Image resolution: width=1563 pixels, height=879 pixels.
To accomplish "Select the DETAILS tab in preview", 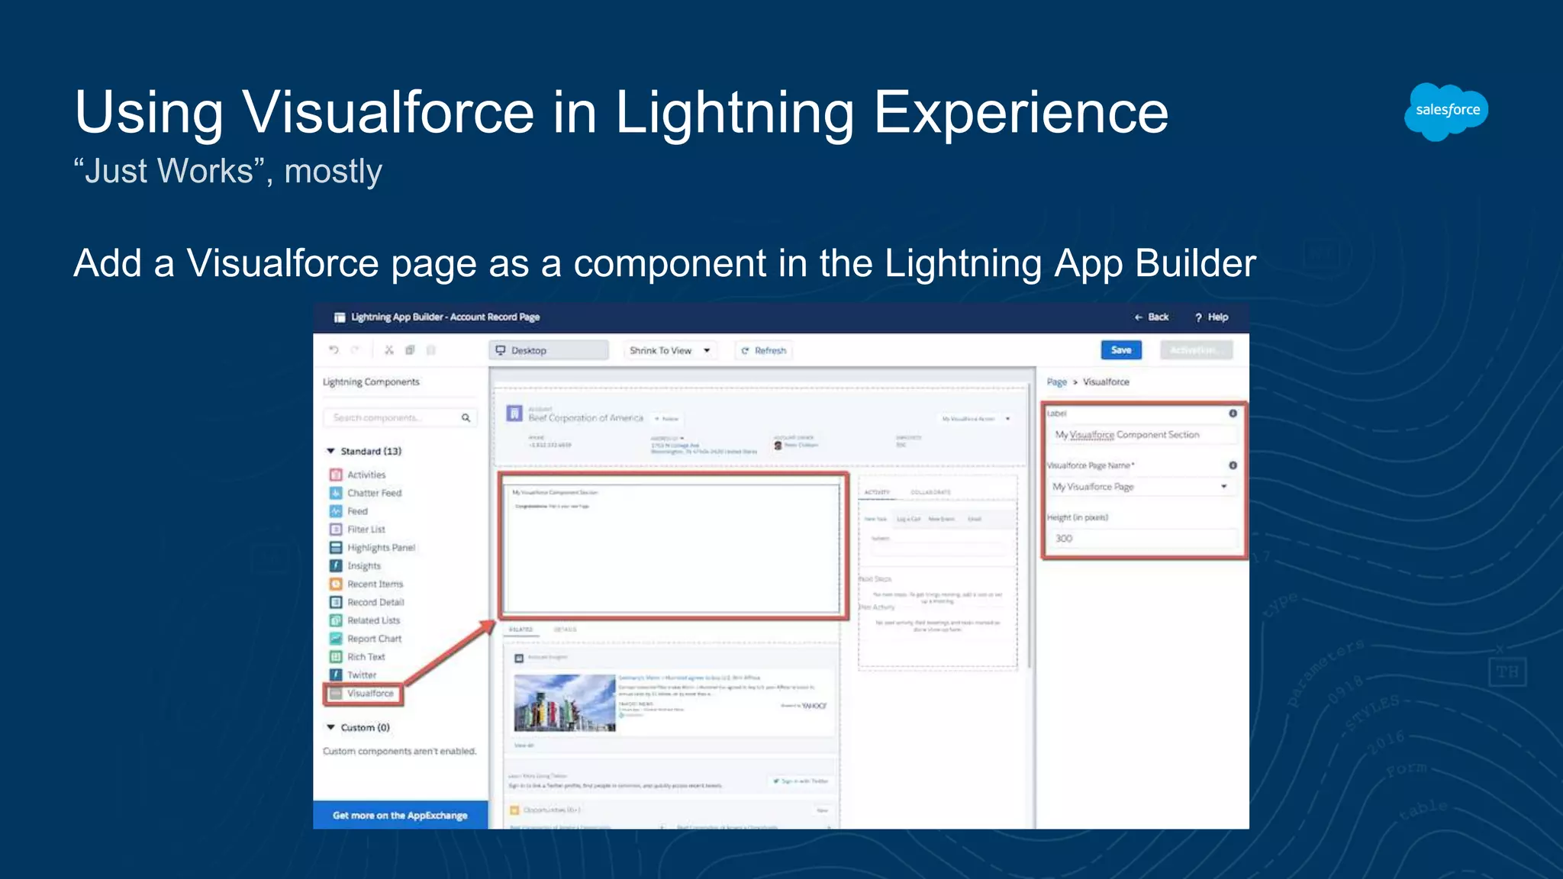I will (x=565, y=629).
